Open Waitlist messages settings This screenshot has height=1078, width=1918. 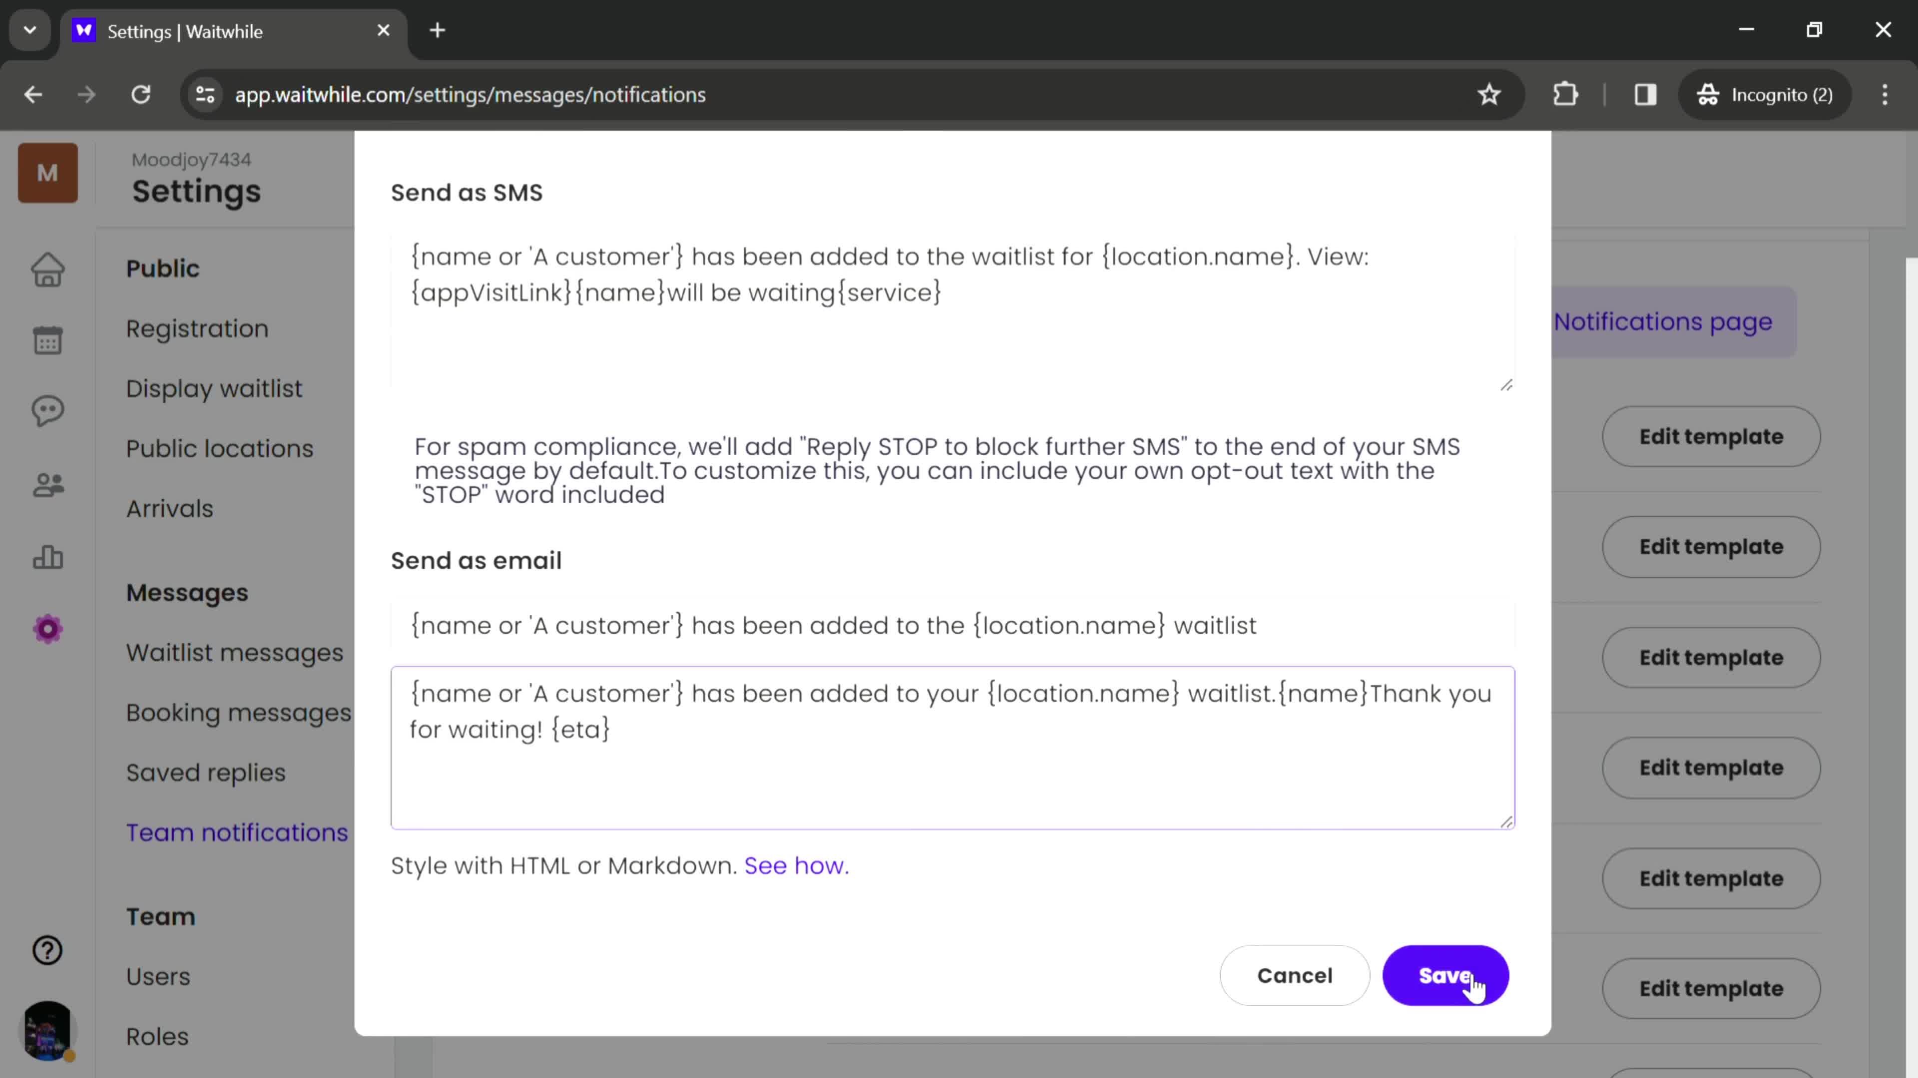tap(235, 652)
